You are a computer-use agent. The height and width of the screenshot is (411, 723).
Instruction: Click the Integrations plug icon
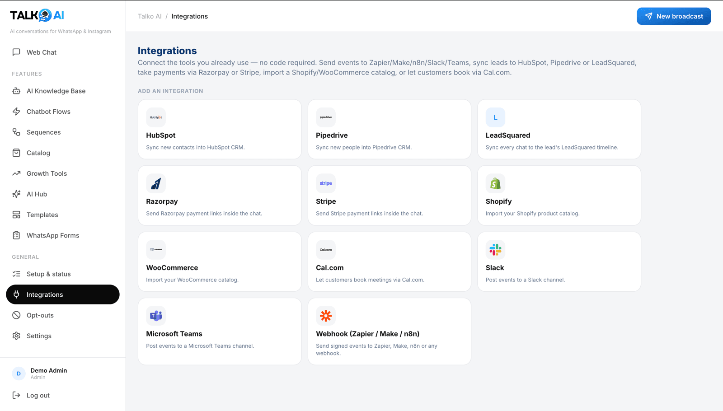16,294
